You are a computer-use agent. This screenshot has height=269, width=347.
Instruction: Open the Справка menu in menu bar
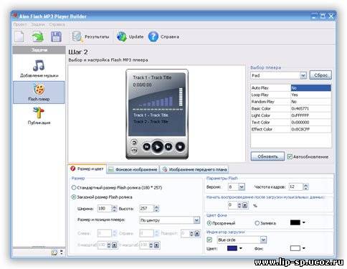[57, 24]
